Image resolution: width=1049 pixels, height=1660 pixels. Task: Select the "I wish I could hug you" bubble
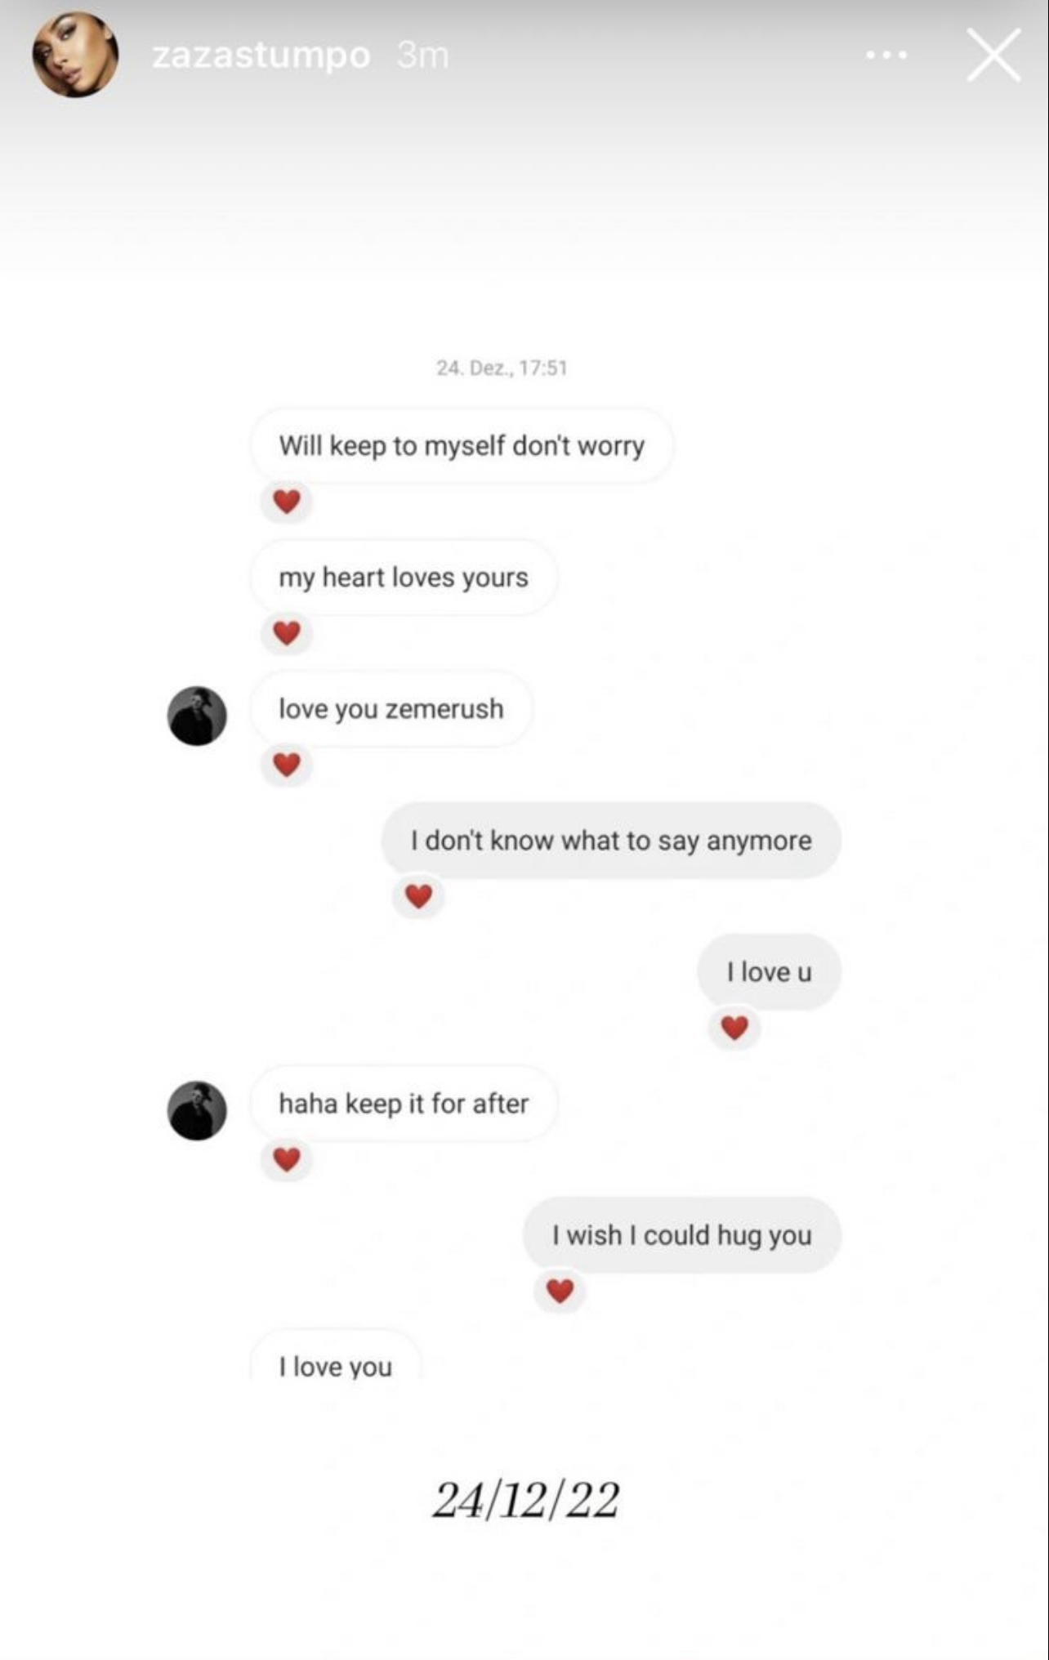click(x=681, y=1235)
